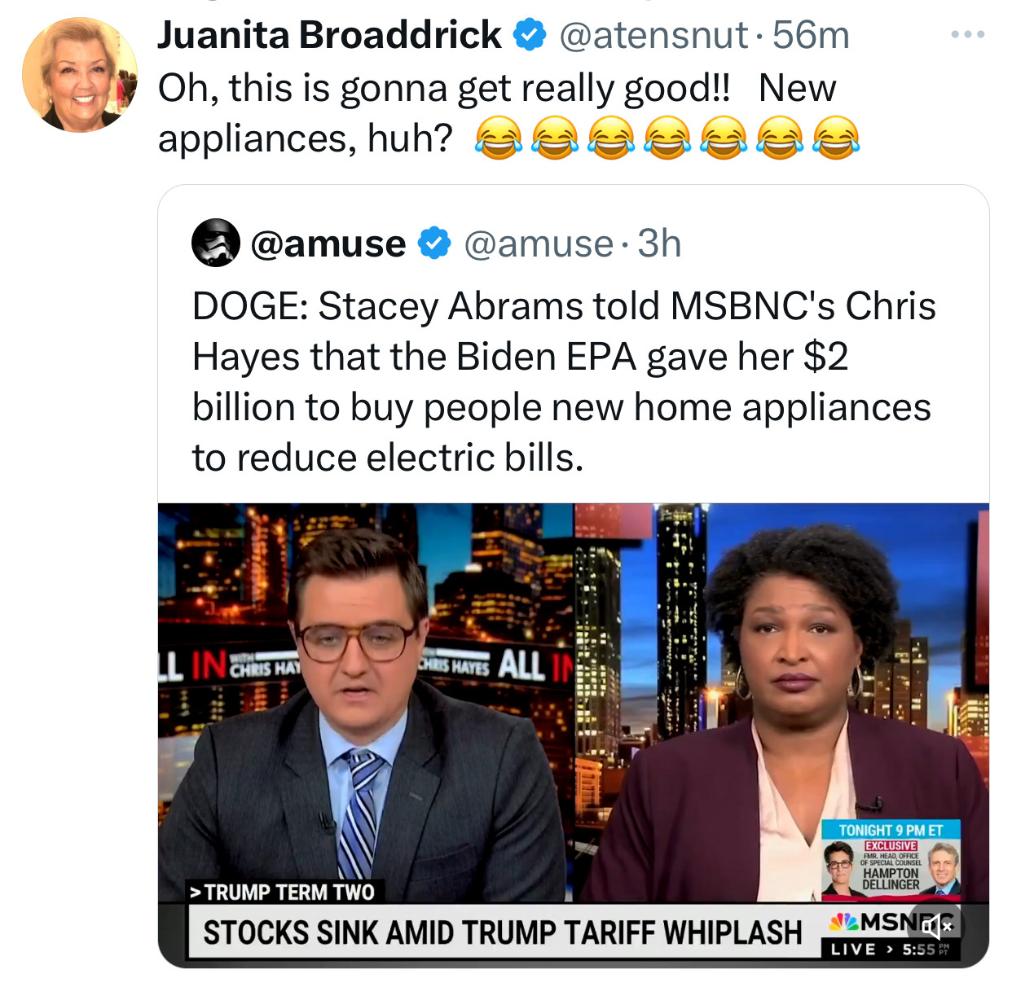Screen dimensions: 1012x987
Task: Open the bold @amuse display name
Action: 328,243
